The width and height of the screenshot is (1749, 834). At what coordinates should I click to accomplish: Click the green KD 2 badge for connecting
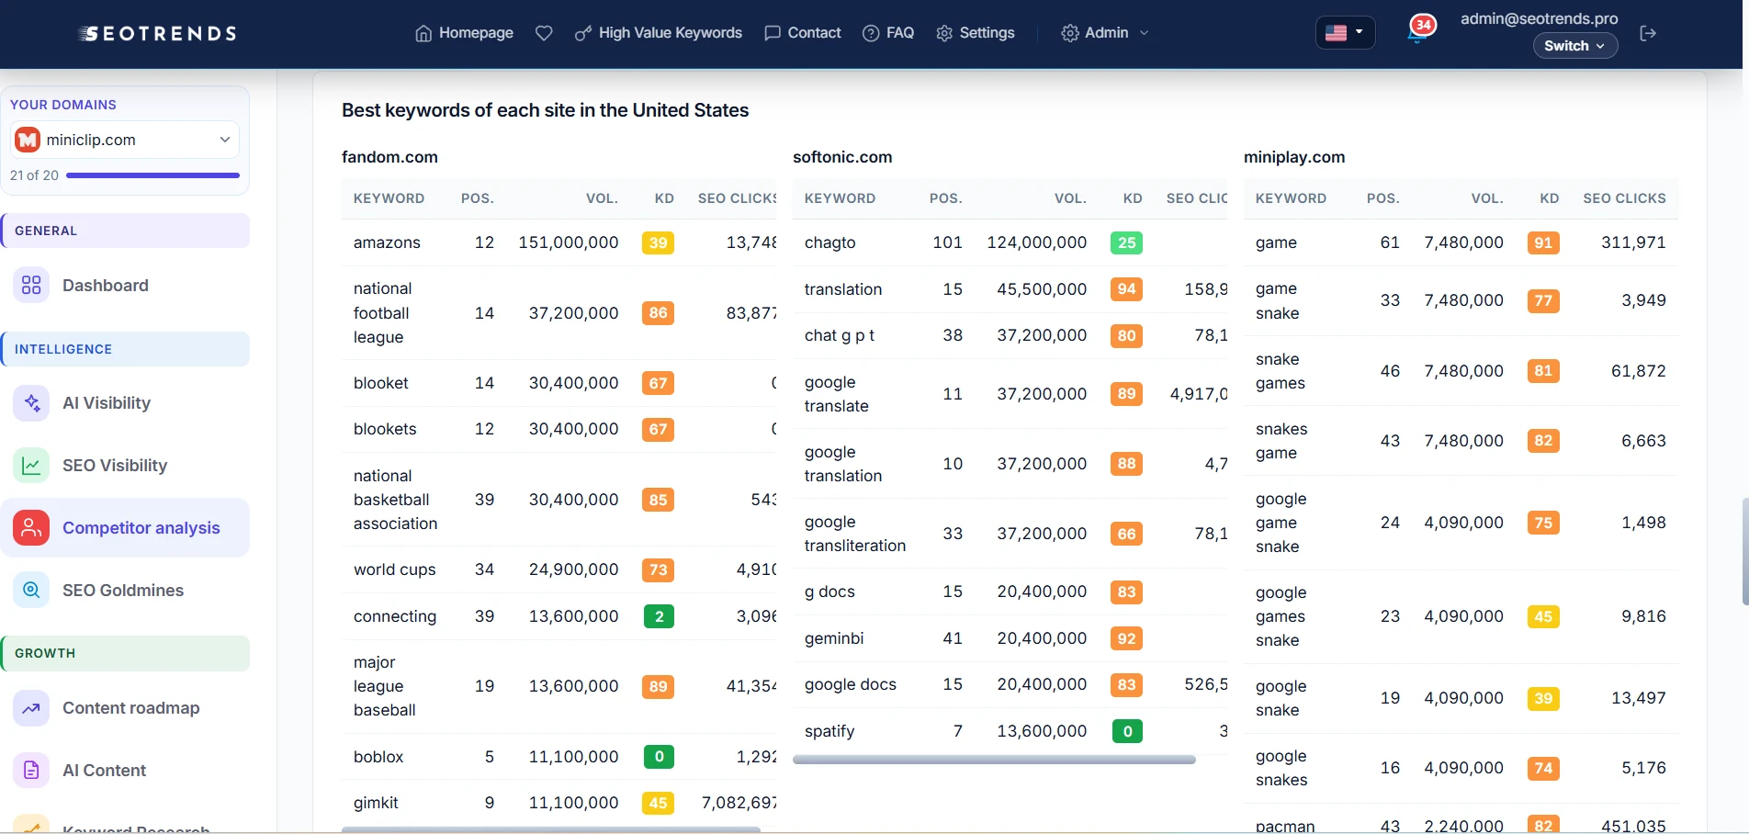click(659, 616)
